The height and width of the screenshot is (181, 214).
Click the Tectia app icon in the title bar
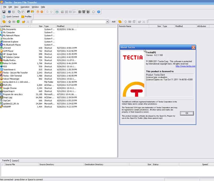tap(2, 2)
